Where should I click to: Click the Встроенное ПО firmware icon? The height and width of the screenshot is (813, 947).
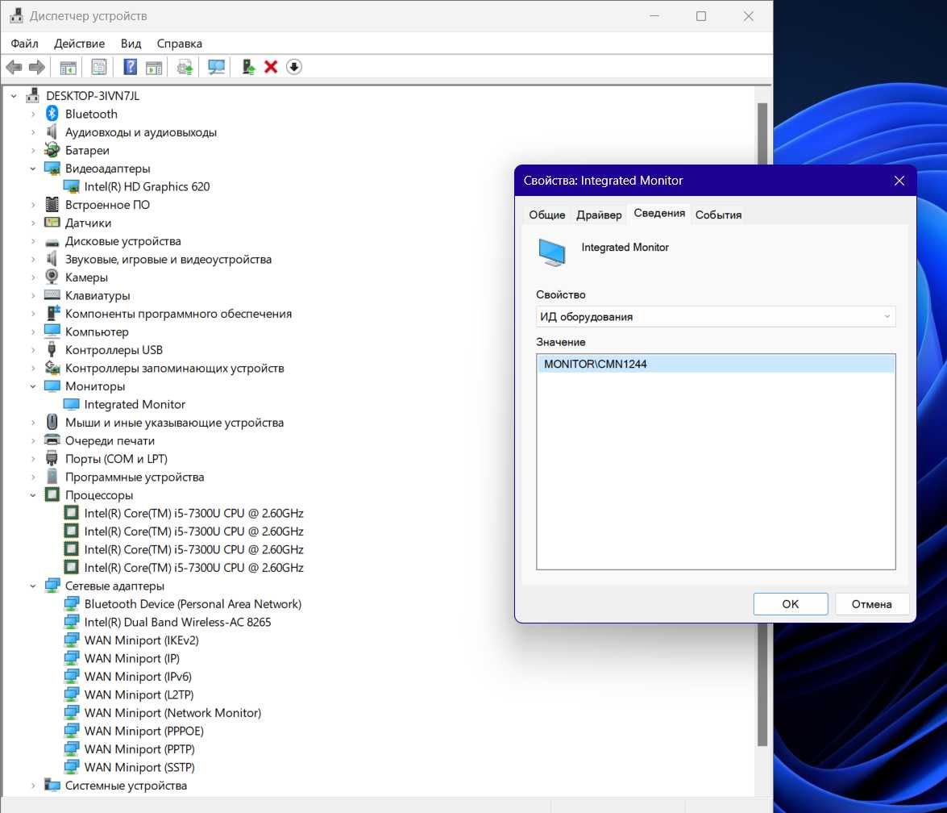(x=52, y=204)
